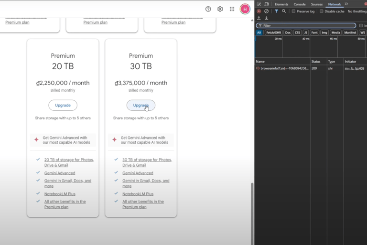Click the scrollbar up arrow on the page
The height and width of the screenshot is (245, 367).
[252, 21]
